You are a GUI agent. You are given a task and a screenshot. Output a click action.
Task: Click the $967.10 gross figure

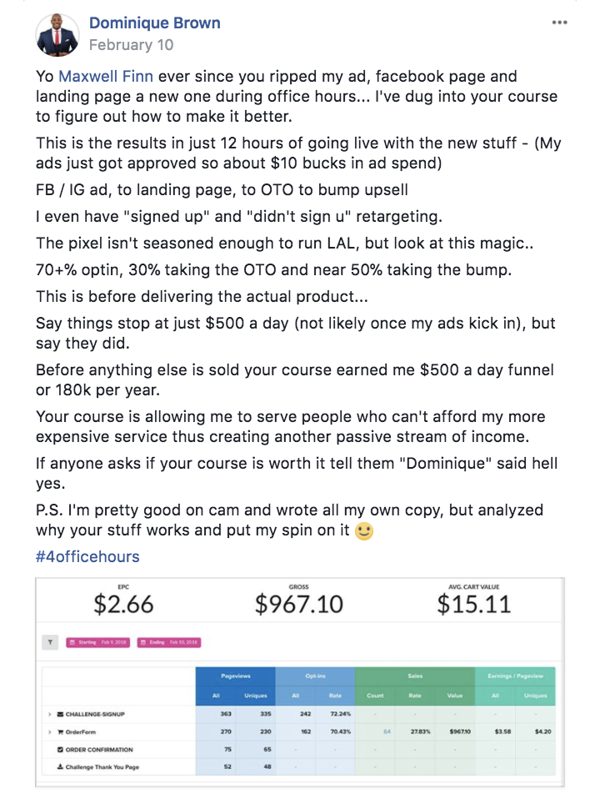(x=299, y=605)
